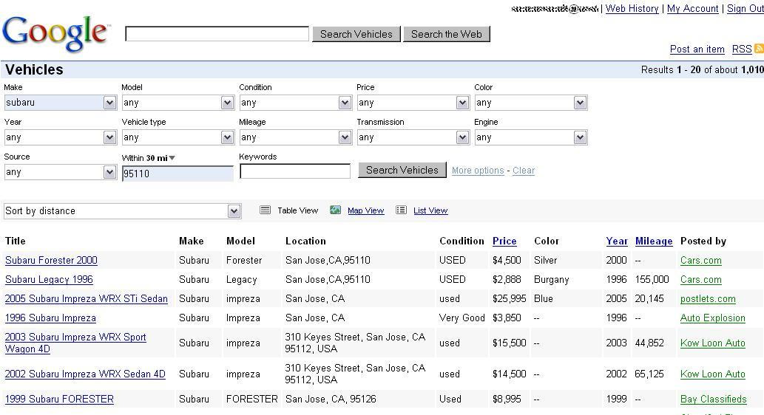Image resolution: width=764 pixels, height=415 pixels.
Task: Click the List View icon
Action: coord(401,210)
